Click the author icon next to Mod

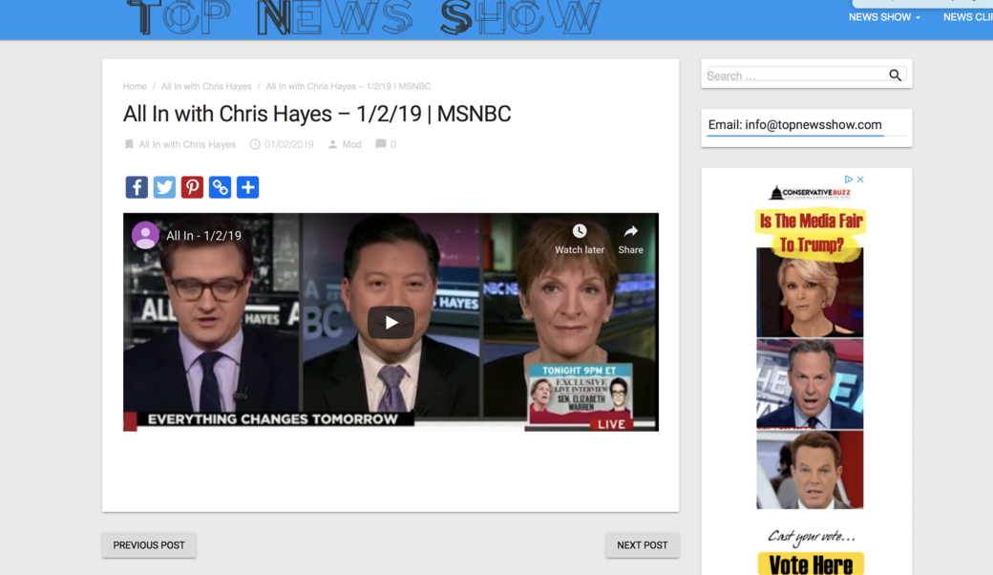click(x=331, y=143)
